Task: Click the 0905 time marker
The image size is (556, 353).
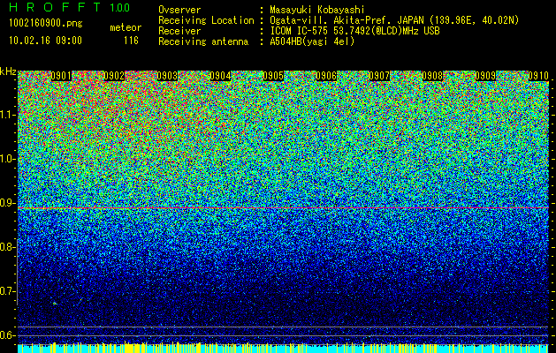Action: point(273,76)
